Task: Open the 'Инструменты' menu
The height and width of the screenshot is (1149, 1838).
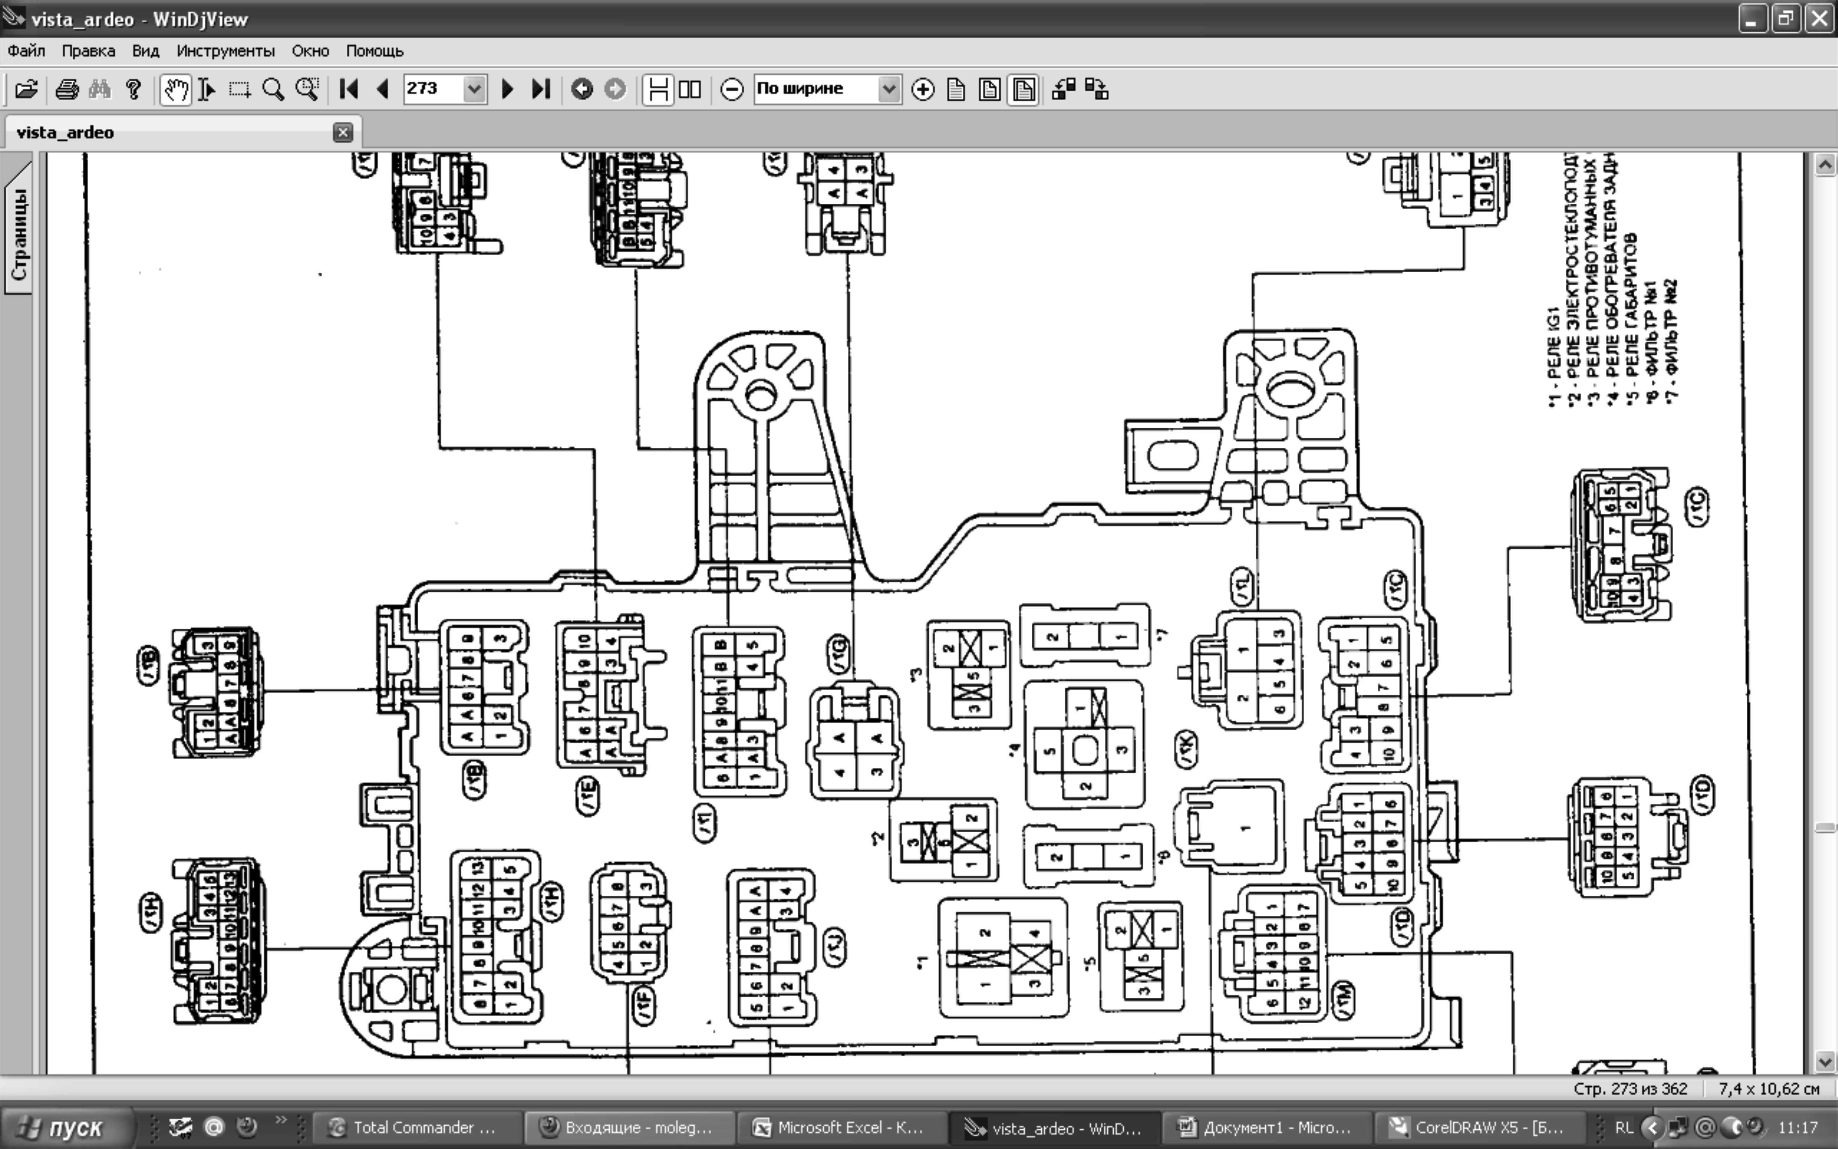Action: click(x=225, y=51)
